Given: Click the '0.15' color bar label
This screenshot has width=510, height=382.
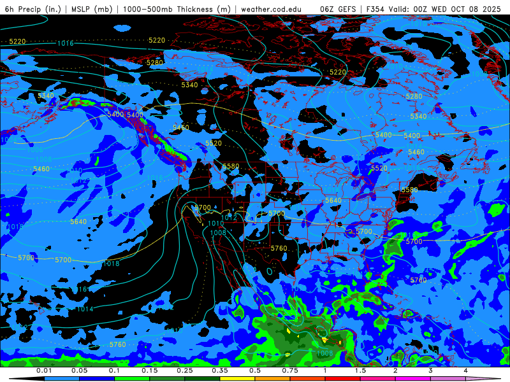Looking at the screenshot, I should [150, 371].
